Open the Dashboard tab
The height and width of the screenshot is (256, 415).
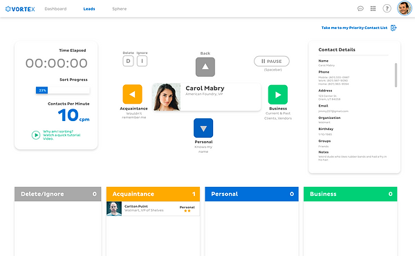coord(55,9)
